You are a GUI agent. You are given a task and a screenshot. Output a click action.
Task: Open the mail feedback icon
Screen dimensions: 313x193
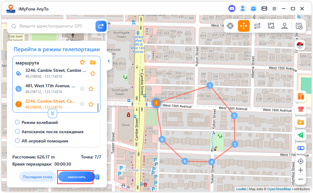(264, 9)
